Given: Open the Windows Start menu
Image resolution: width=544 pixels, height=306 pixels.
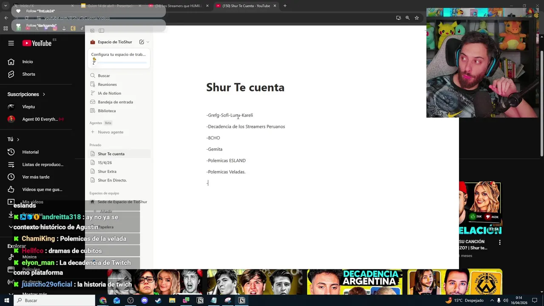Looking at the screenshot, I should (6, 300).
